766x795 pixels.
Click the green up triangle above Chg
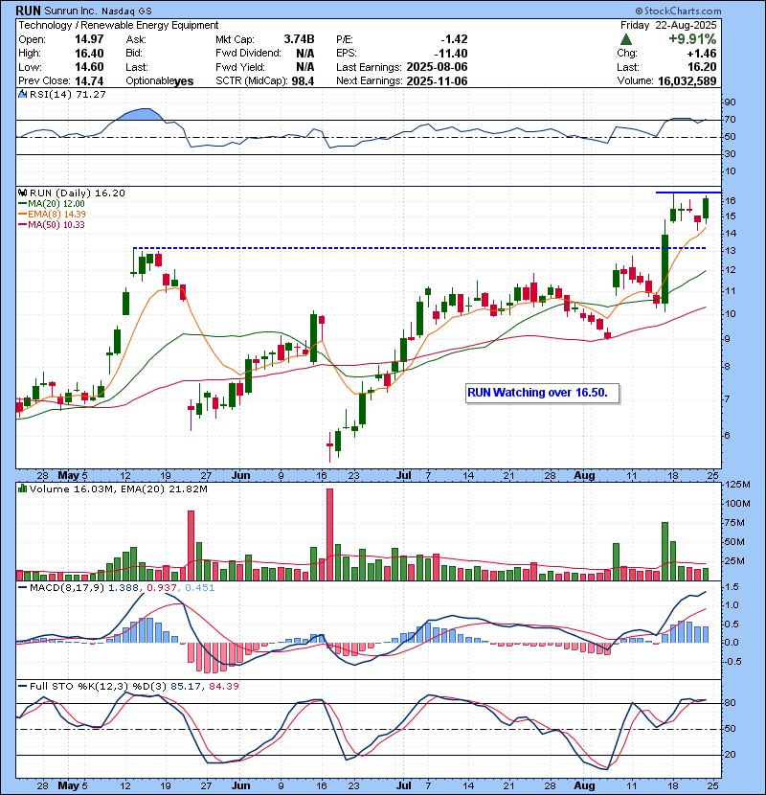[x=626, y=39]
